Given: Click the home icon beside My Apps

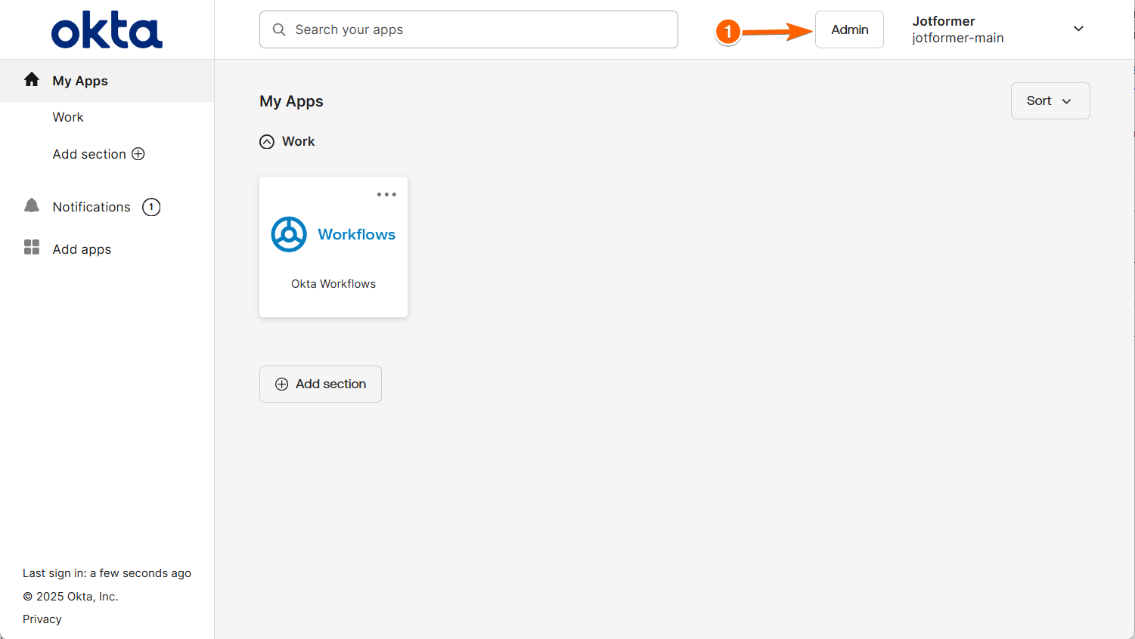Looking at the screenshot, I should tap(32, 80).
